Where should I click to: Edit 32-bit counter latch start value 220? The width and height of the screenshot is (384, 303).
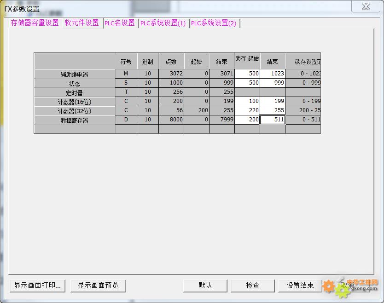click(247, 110)
